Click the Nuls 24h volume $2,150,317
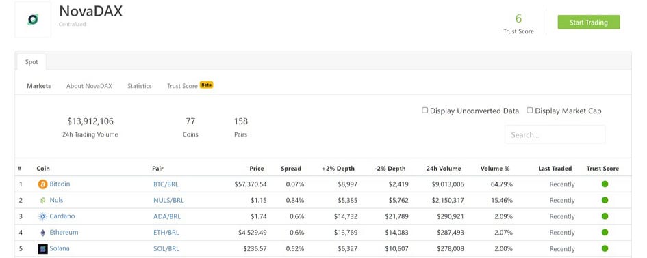The width and height of the screenshot is (647, 258). (448, 201)
